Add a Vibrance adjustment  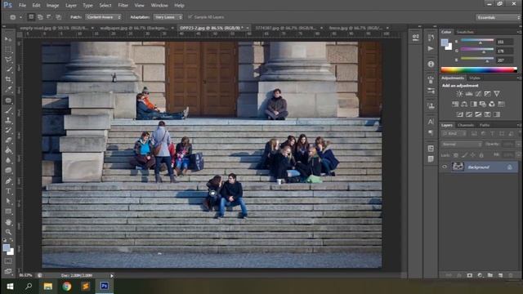click(x=497, y=94)
